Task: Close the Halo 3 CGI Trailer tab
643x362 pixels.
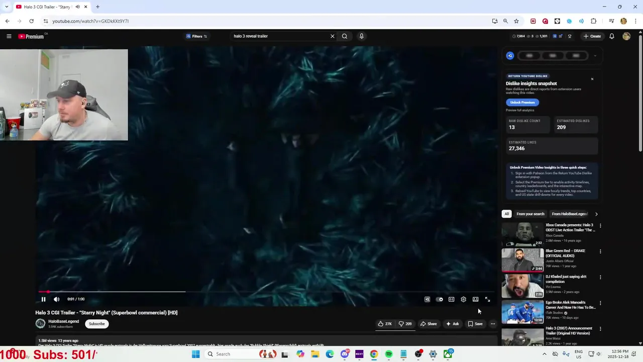Action: (x=86, y=7)
